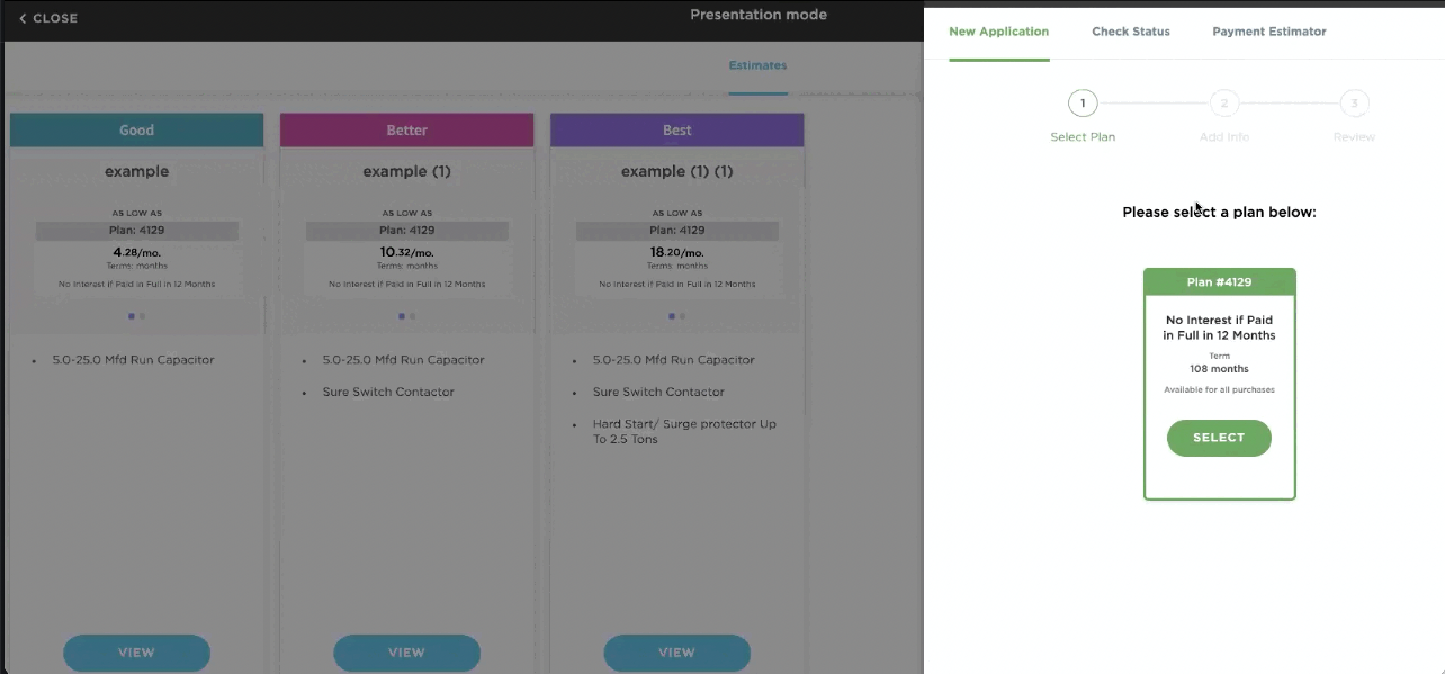Open the Payment Estimator tab

[x=1269, y=32]
